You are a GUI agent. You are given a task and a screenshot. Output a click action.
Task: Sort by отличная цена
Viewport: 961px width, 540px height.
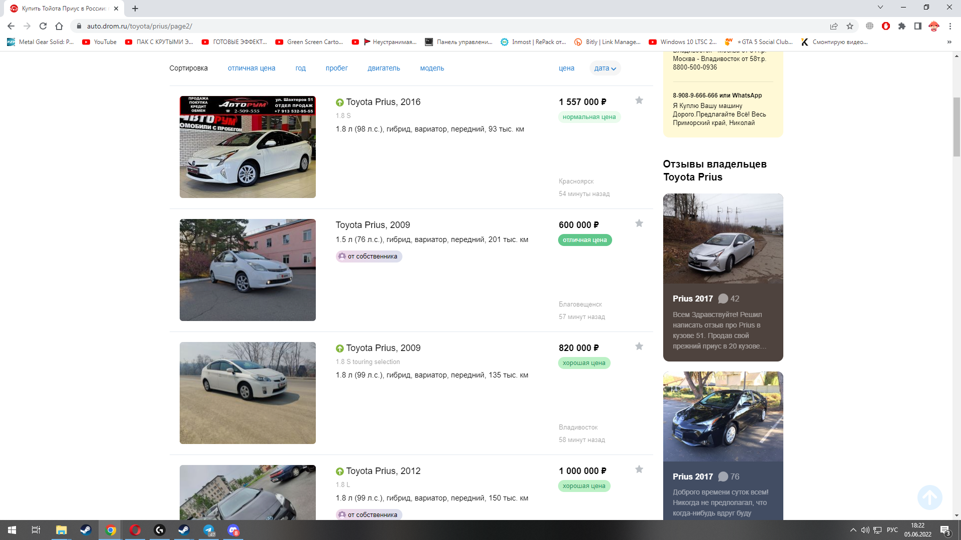[x=251, y=68]
